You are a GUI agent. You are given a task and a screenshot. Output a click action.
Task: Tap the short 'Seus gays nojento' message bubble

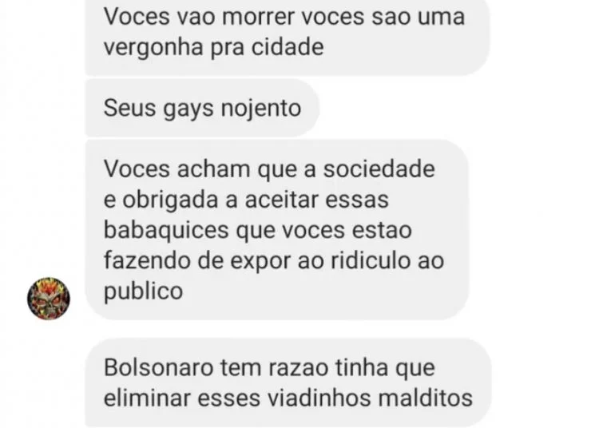[x=202, y=108]
